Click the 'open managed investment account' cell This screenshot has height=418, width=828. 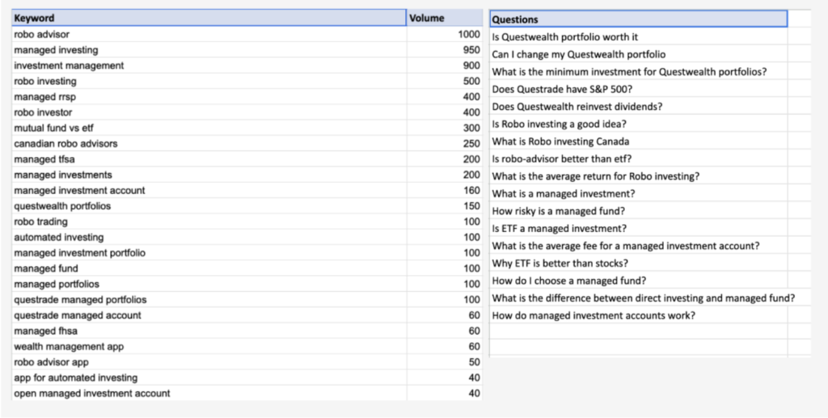[x=209, y=393]
